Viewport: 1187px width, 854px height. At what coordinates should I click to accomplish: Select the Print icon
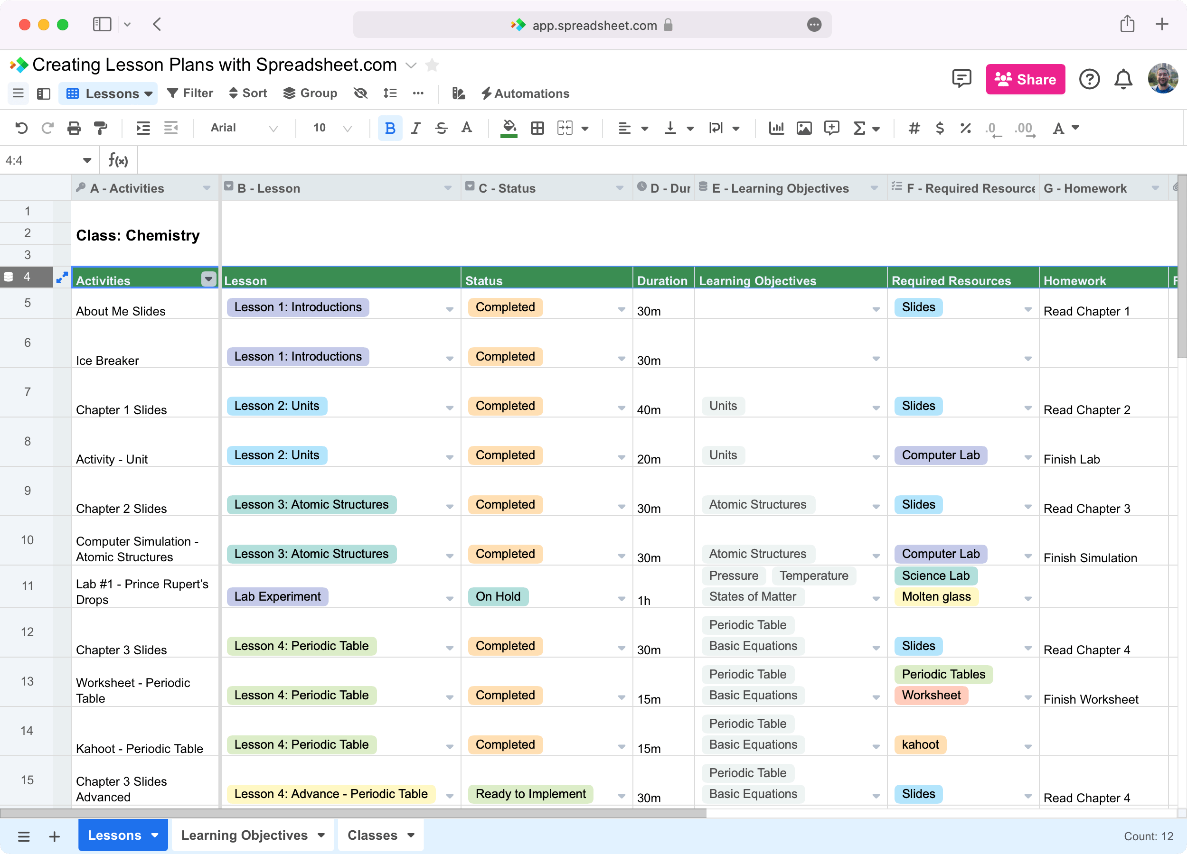[74, 128]
